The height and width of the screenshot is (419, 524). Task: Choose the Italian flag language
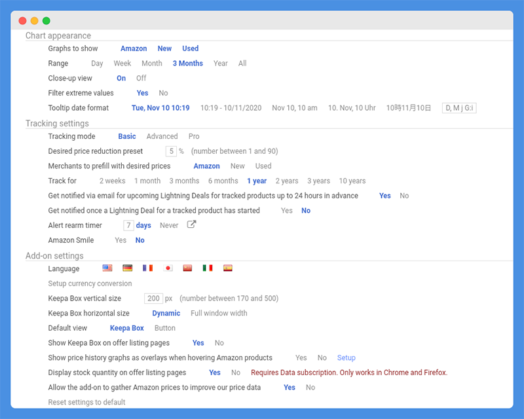[x=208, y=268]
